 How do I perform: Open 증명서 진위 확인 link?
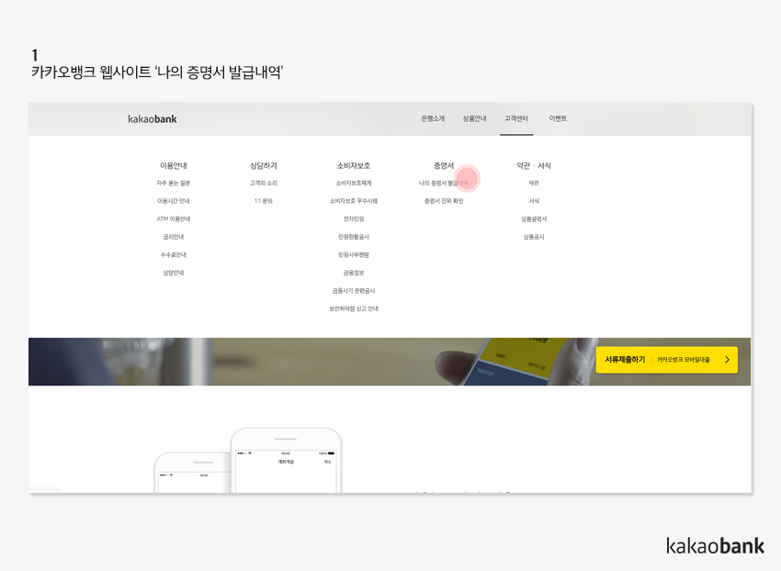[444, 201]
